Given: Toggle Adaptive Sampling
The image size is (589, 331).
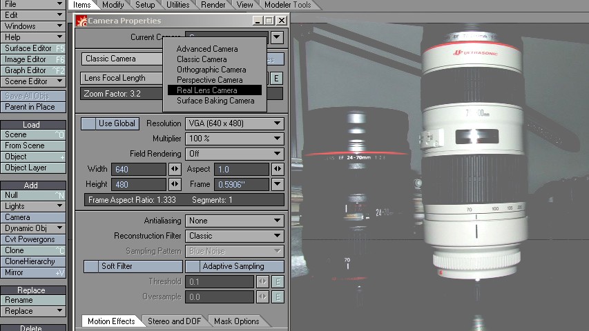Looking at the screenshot, I should click(234, 266).
